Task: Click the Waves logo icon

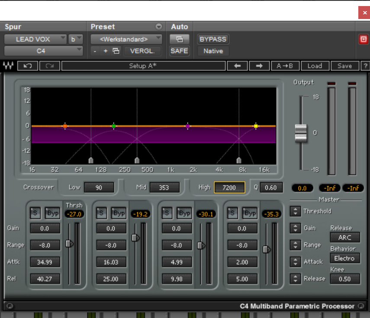Action: 8,66
